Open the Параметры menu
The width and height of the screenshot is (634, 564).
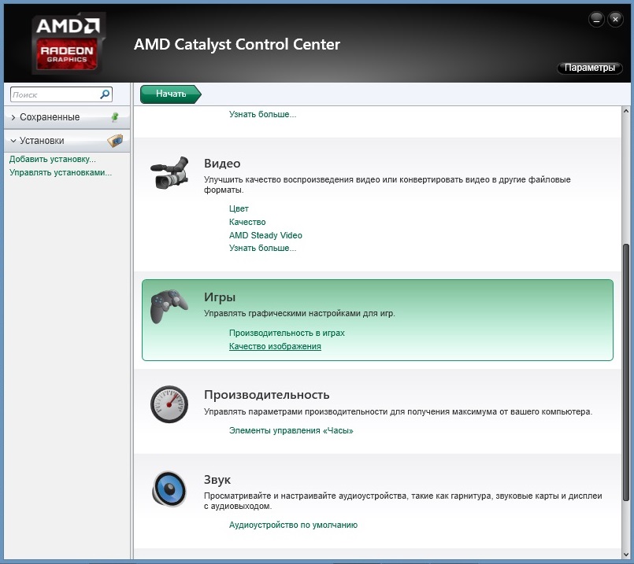coord(589,68)
